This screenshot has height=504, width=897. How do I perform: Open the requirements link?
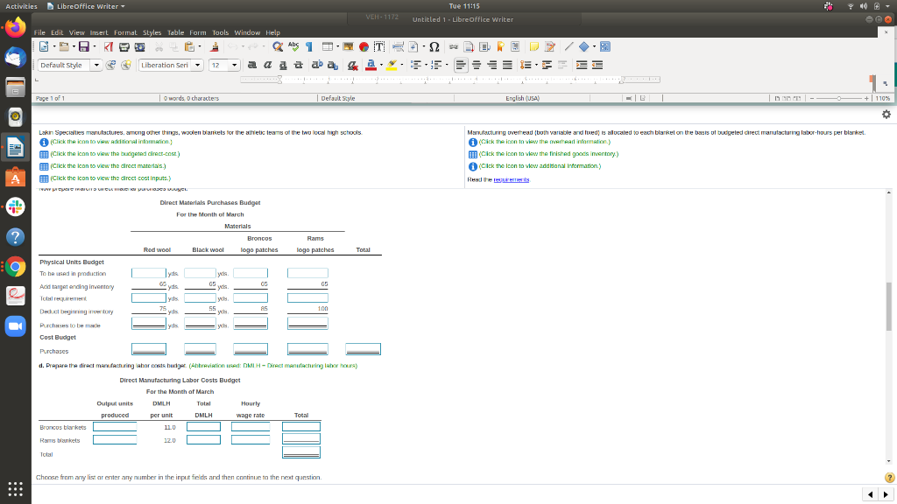(x=512, y=180)
